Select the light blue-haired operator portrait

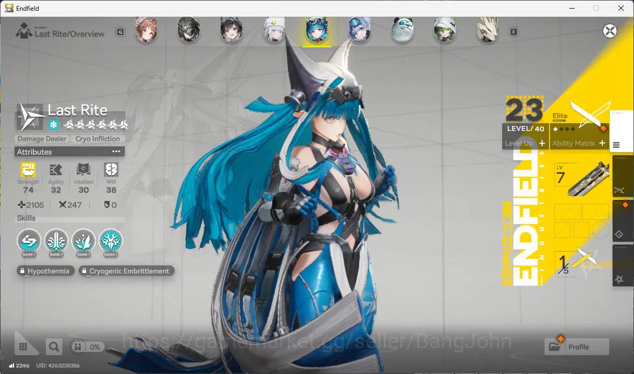[x=360, y=30]
